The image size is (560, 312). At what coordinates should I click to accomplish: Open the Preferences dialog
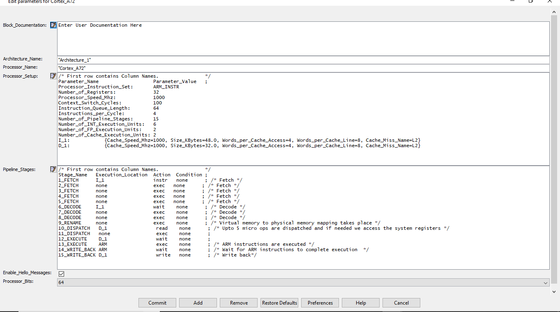pyautogui.click(x=320, y=303)
